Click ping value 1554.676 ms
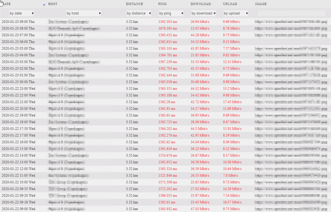The height and width of the screenshot is (212, 331). coord(167,155)
